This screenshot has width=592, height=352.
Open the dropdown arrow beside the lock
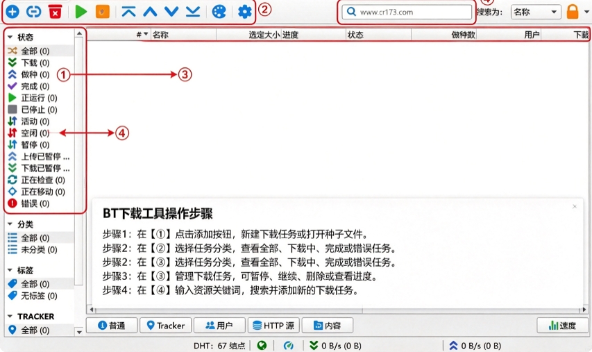pos(586,12)
